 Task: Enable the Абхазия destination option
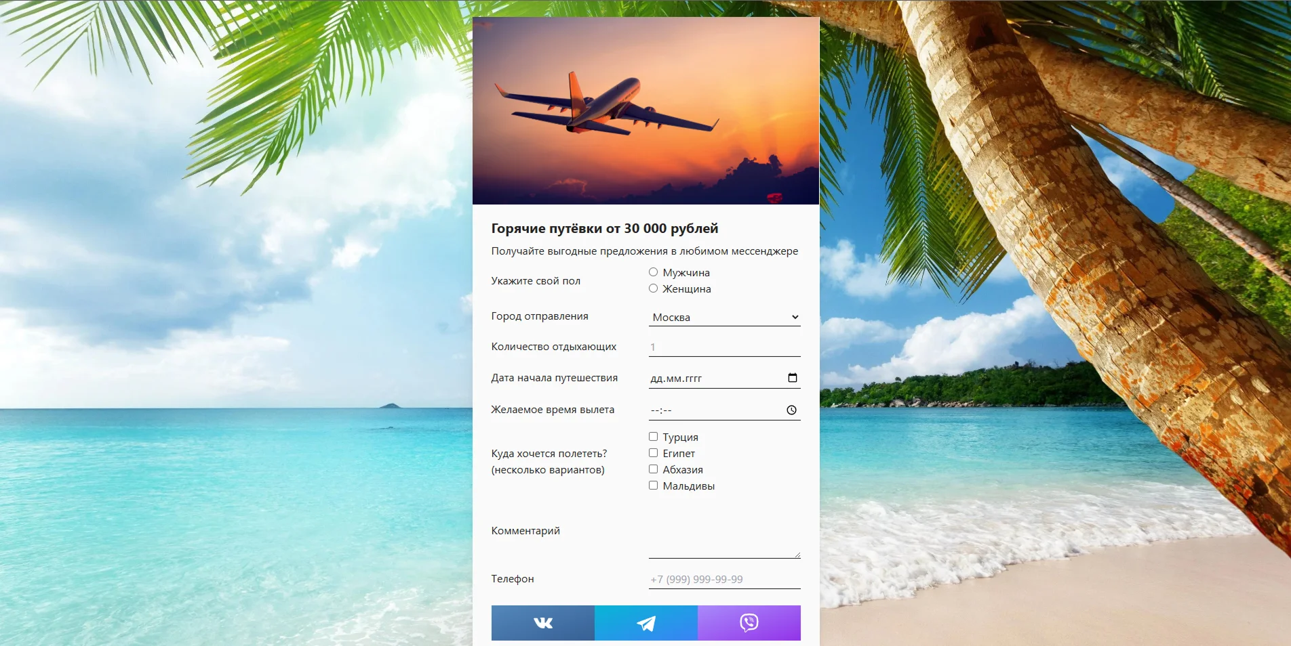pos(654,469)
